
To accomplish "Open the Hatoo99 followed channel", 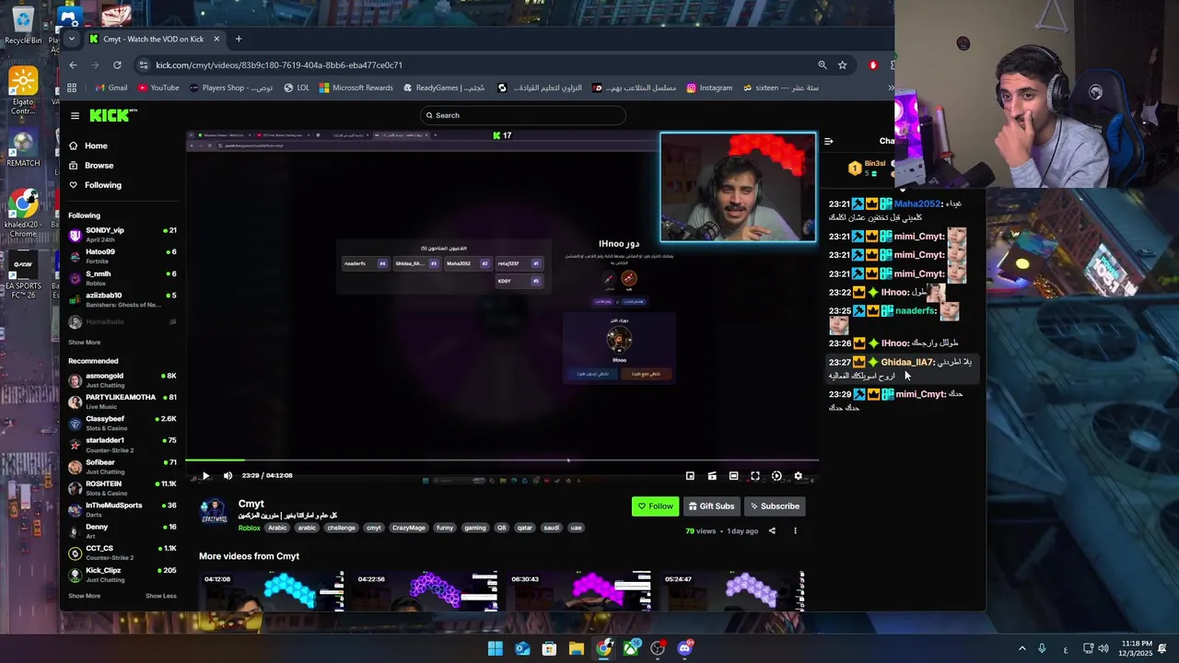I will pos(123,256).
